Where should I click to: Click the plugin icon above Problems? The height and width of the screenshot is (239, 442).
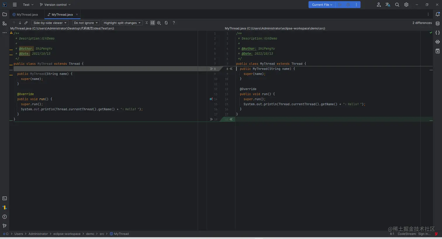click(5, 207)
